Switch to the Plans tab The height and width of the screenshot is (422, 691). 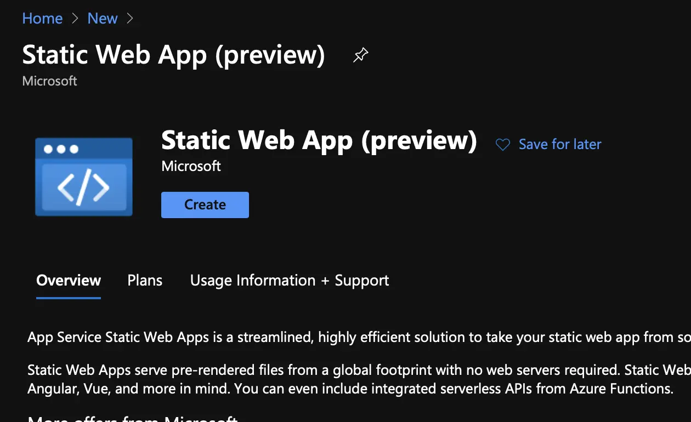[144, 280]
